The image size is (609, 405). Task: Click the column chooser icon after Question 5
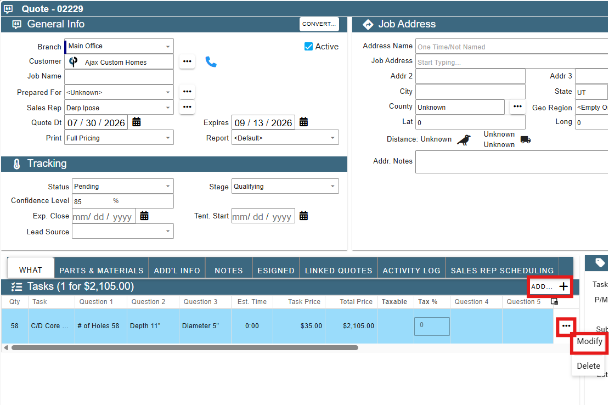tap(554, 302)
